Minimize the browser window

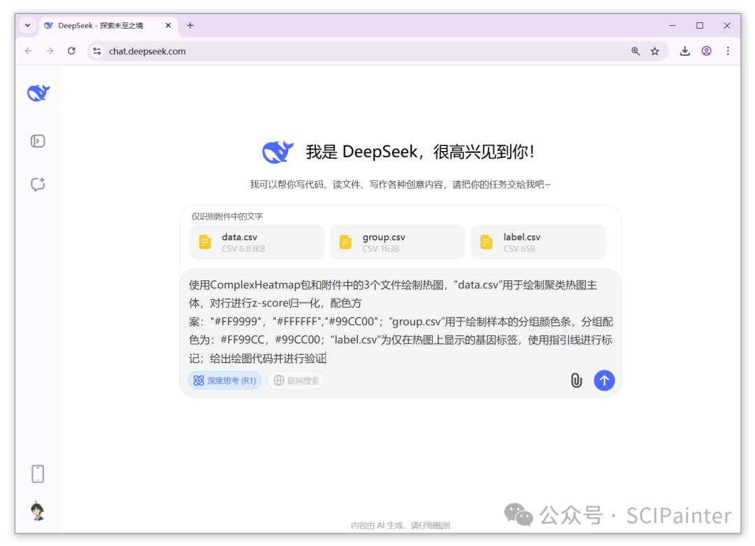(673, 26)
